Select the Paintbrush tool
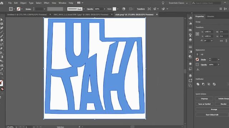The height and width of the screenshot is (128, 229). pyautogui.click(x=1, y=36)
